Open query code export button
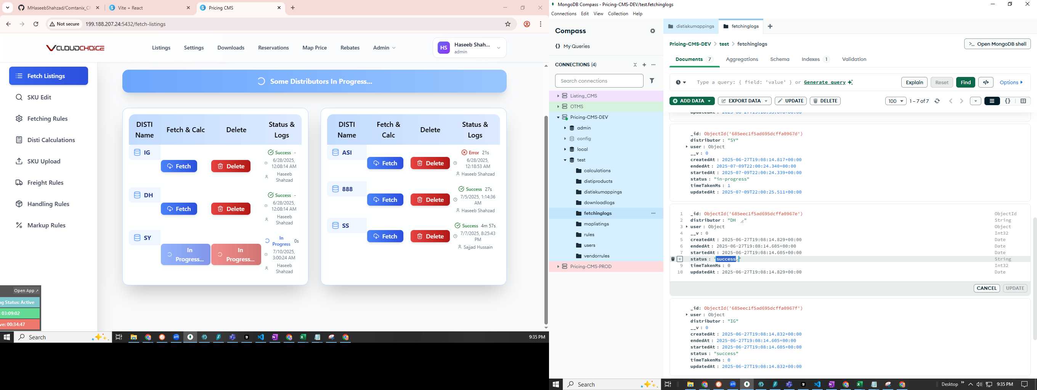The height and width of the screenshot is (390, 1037). (986, 82)
